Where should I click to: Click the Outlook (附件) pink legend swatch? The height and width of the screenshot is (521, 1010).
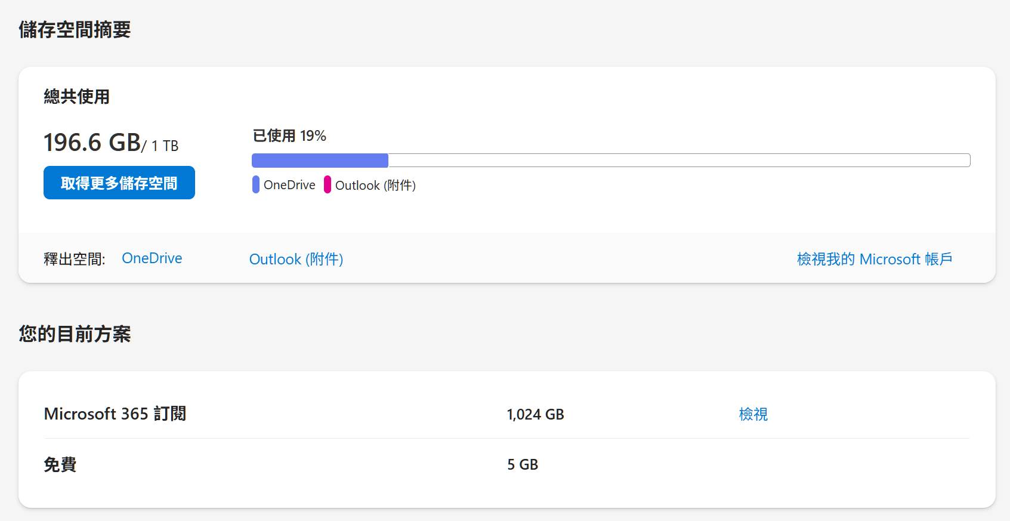pos(328,184)
